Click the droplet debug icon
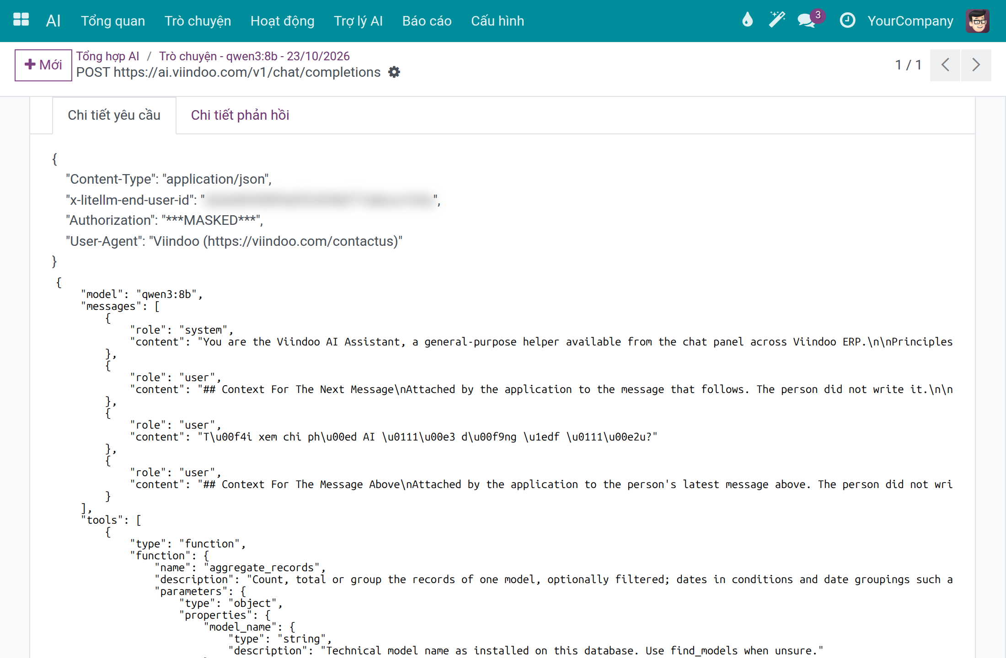The image size is (1006, 658). (747, 20)
